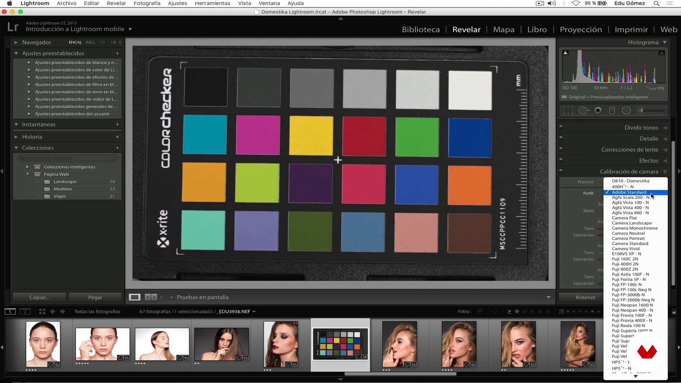This screenshot has width=681, height=383.
Task: Toggle Dividir tonos panel switch
Action: coord(561,127)
